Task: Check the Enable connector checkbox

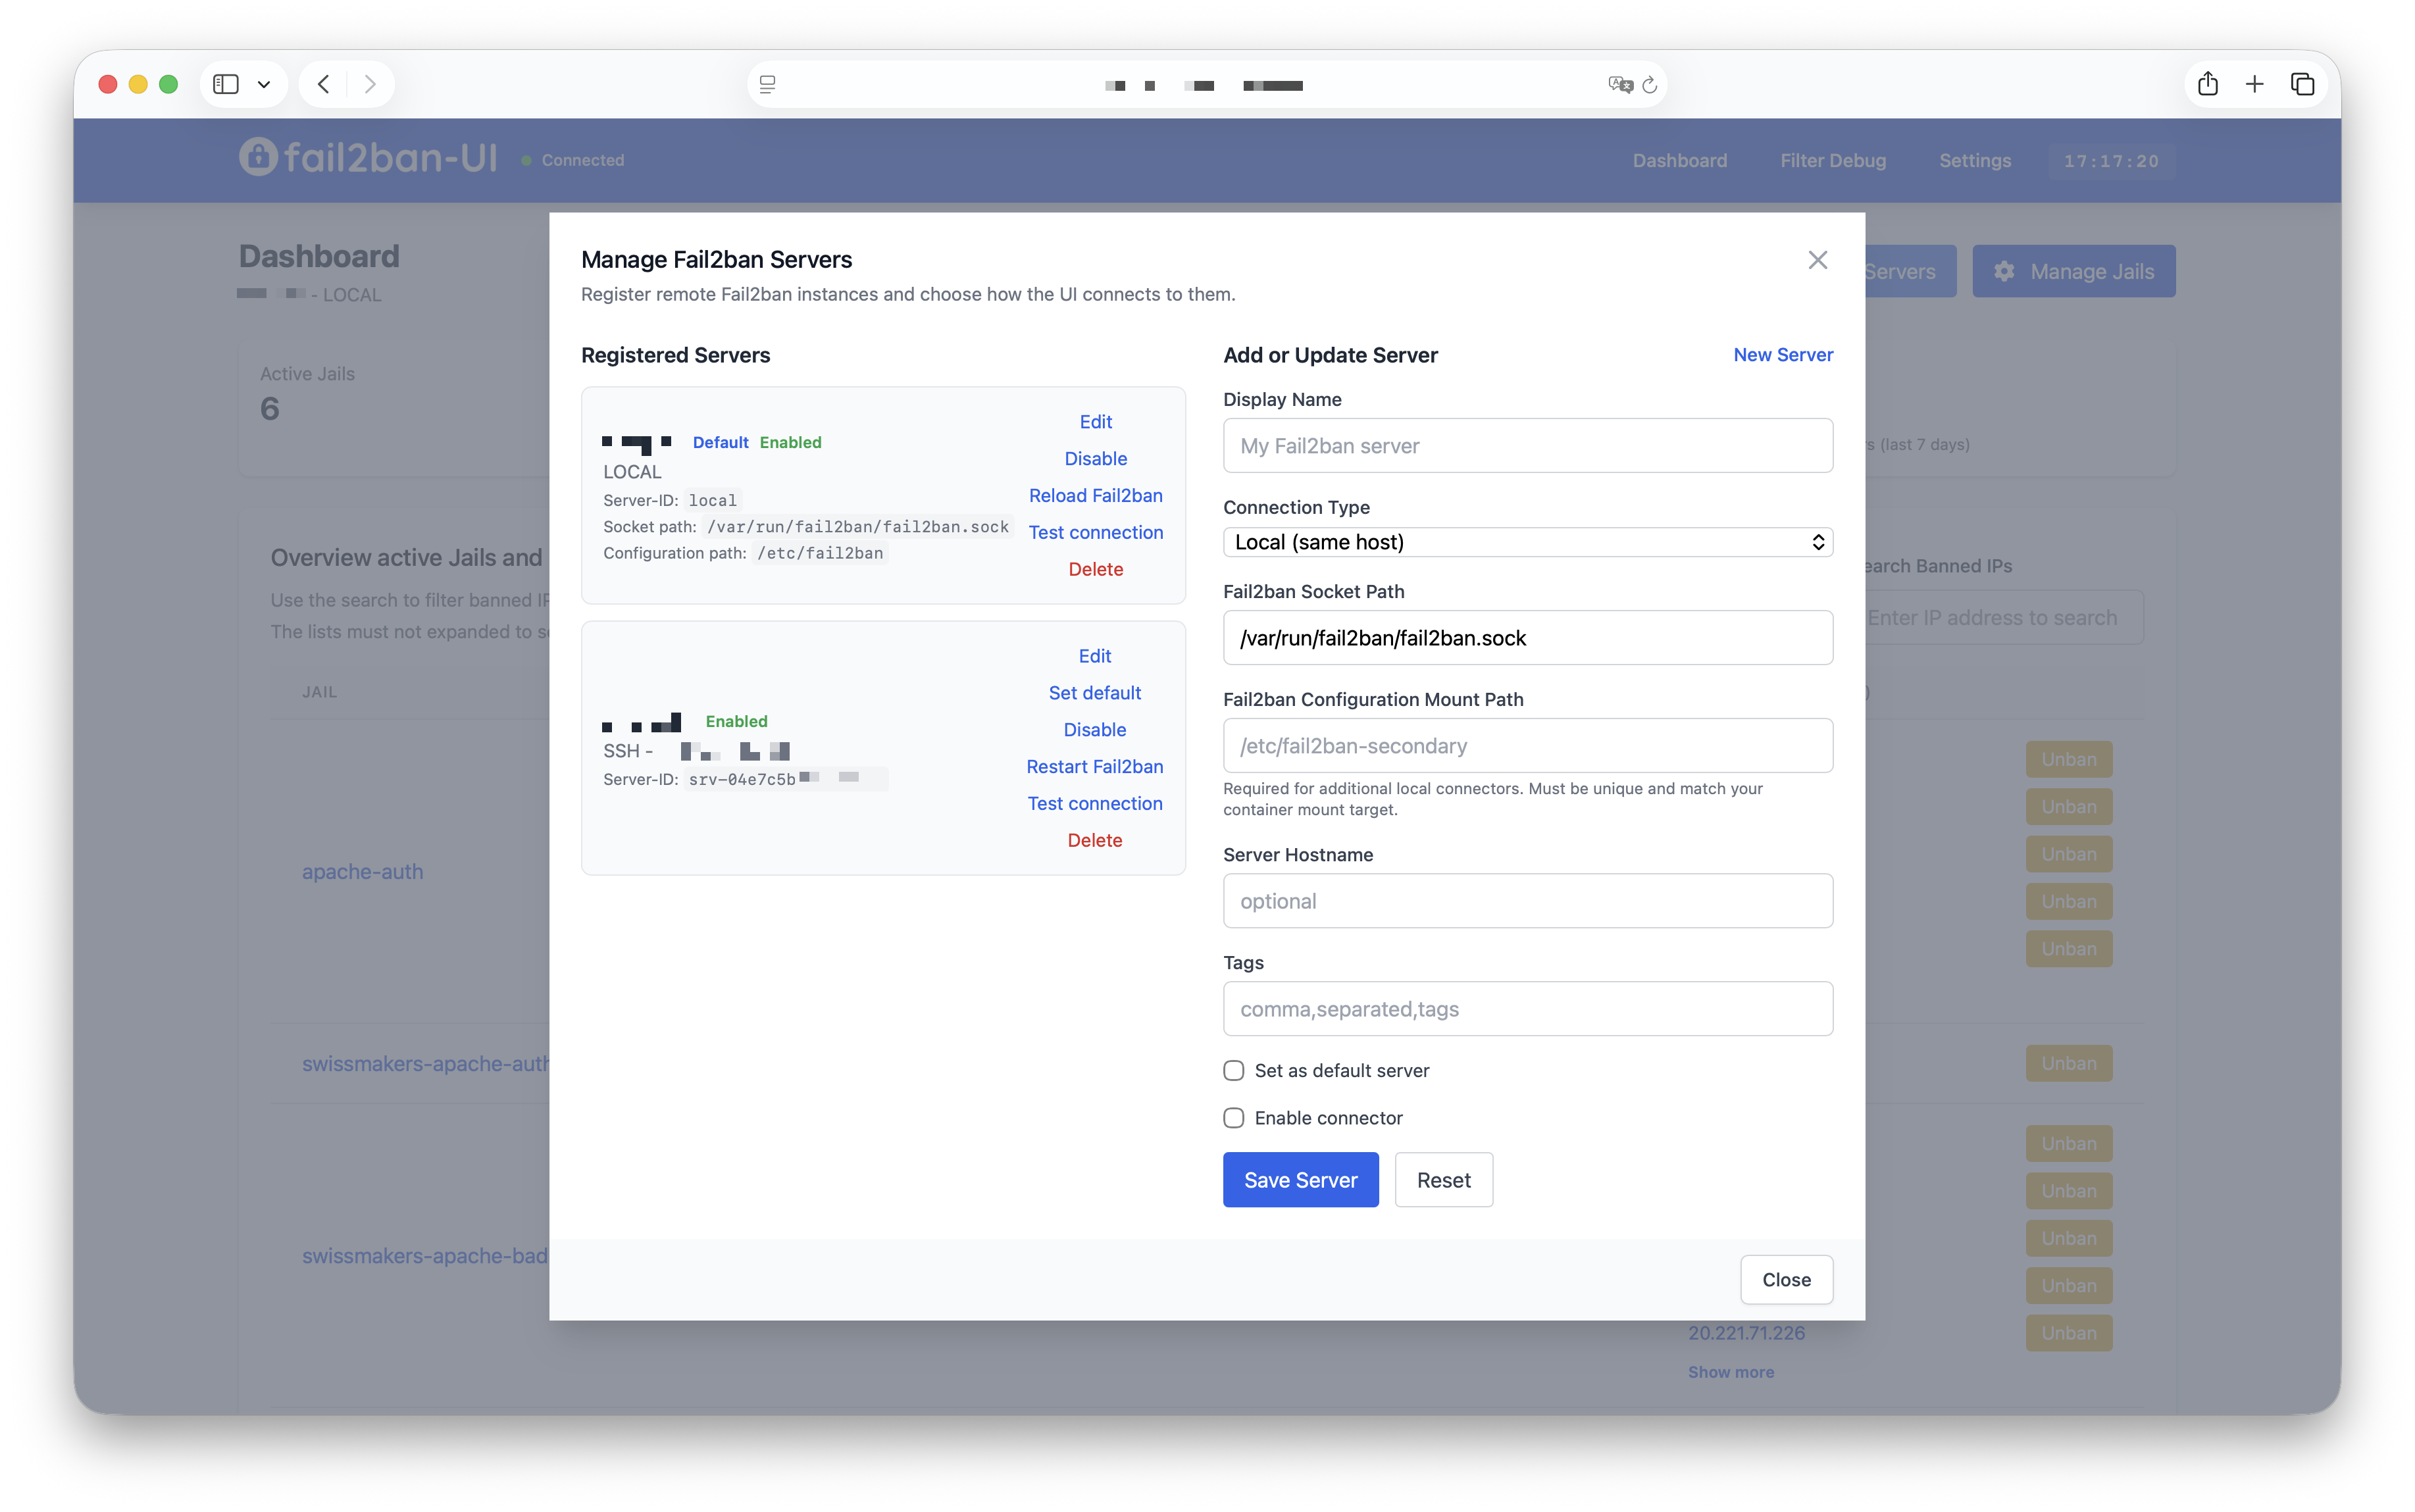Action: point(1234,1118)
